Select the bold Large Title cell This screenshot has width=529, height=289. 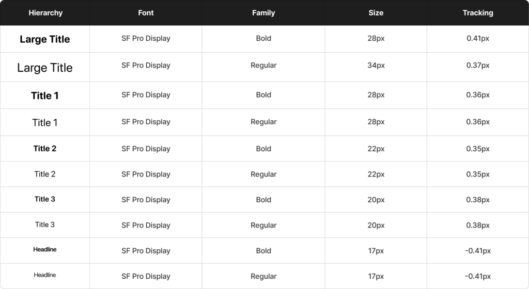[45, 39]
